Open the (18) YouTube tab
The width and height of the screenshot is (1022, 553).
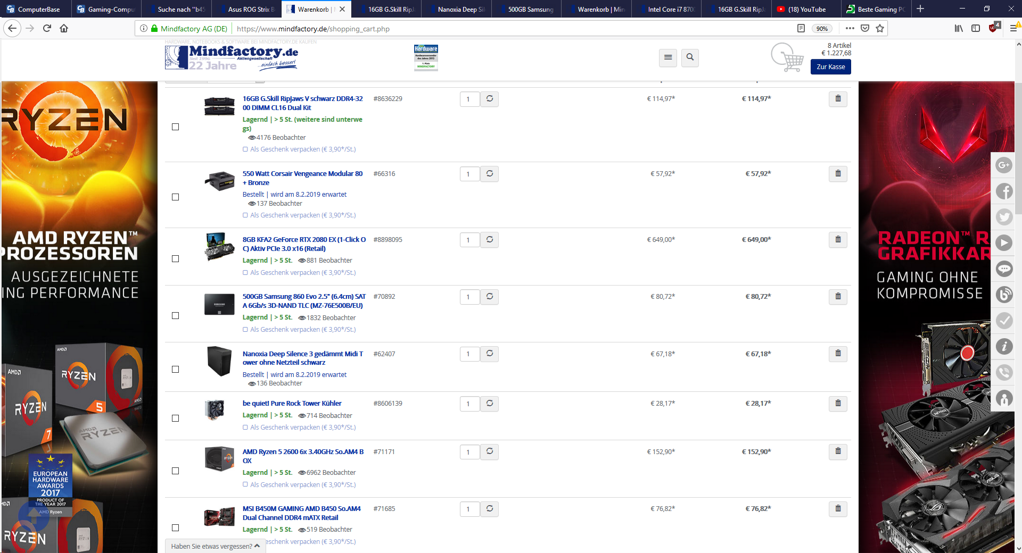coord(806,9)
